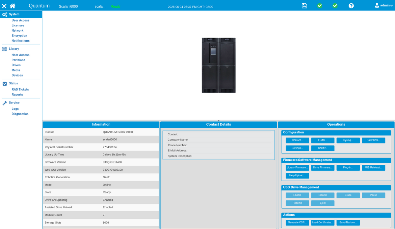The image size is (395, 229).
Task: Open User Access in sidebar
Action: point(20,20)
